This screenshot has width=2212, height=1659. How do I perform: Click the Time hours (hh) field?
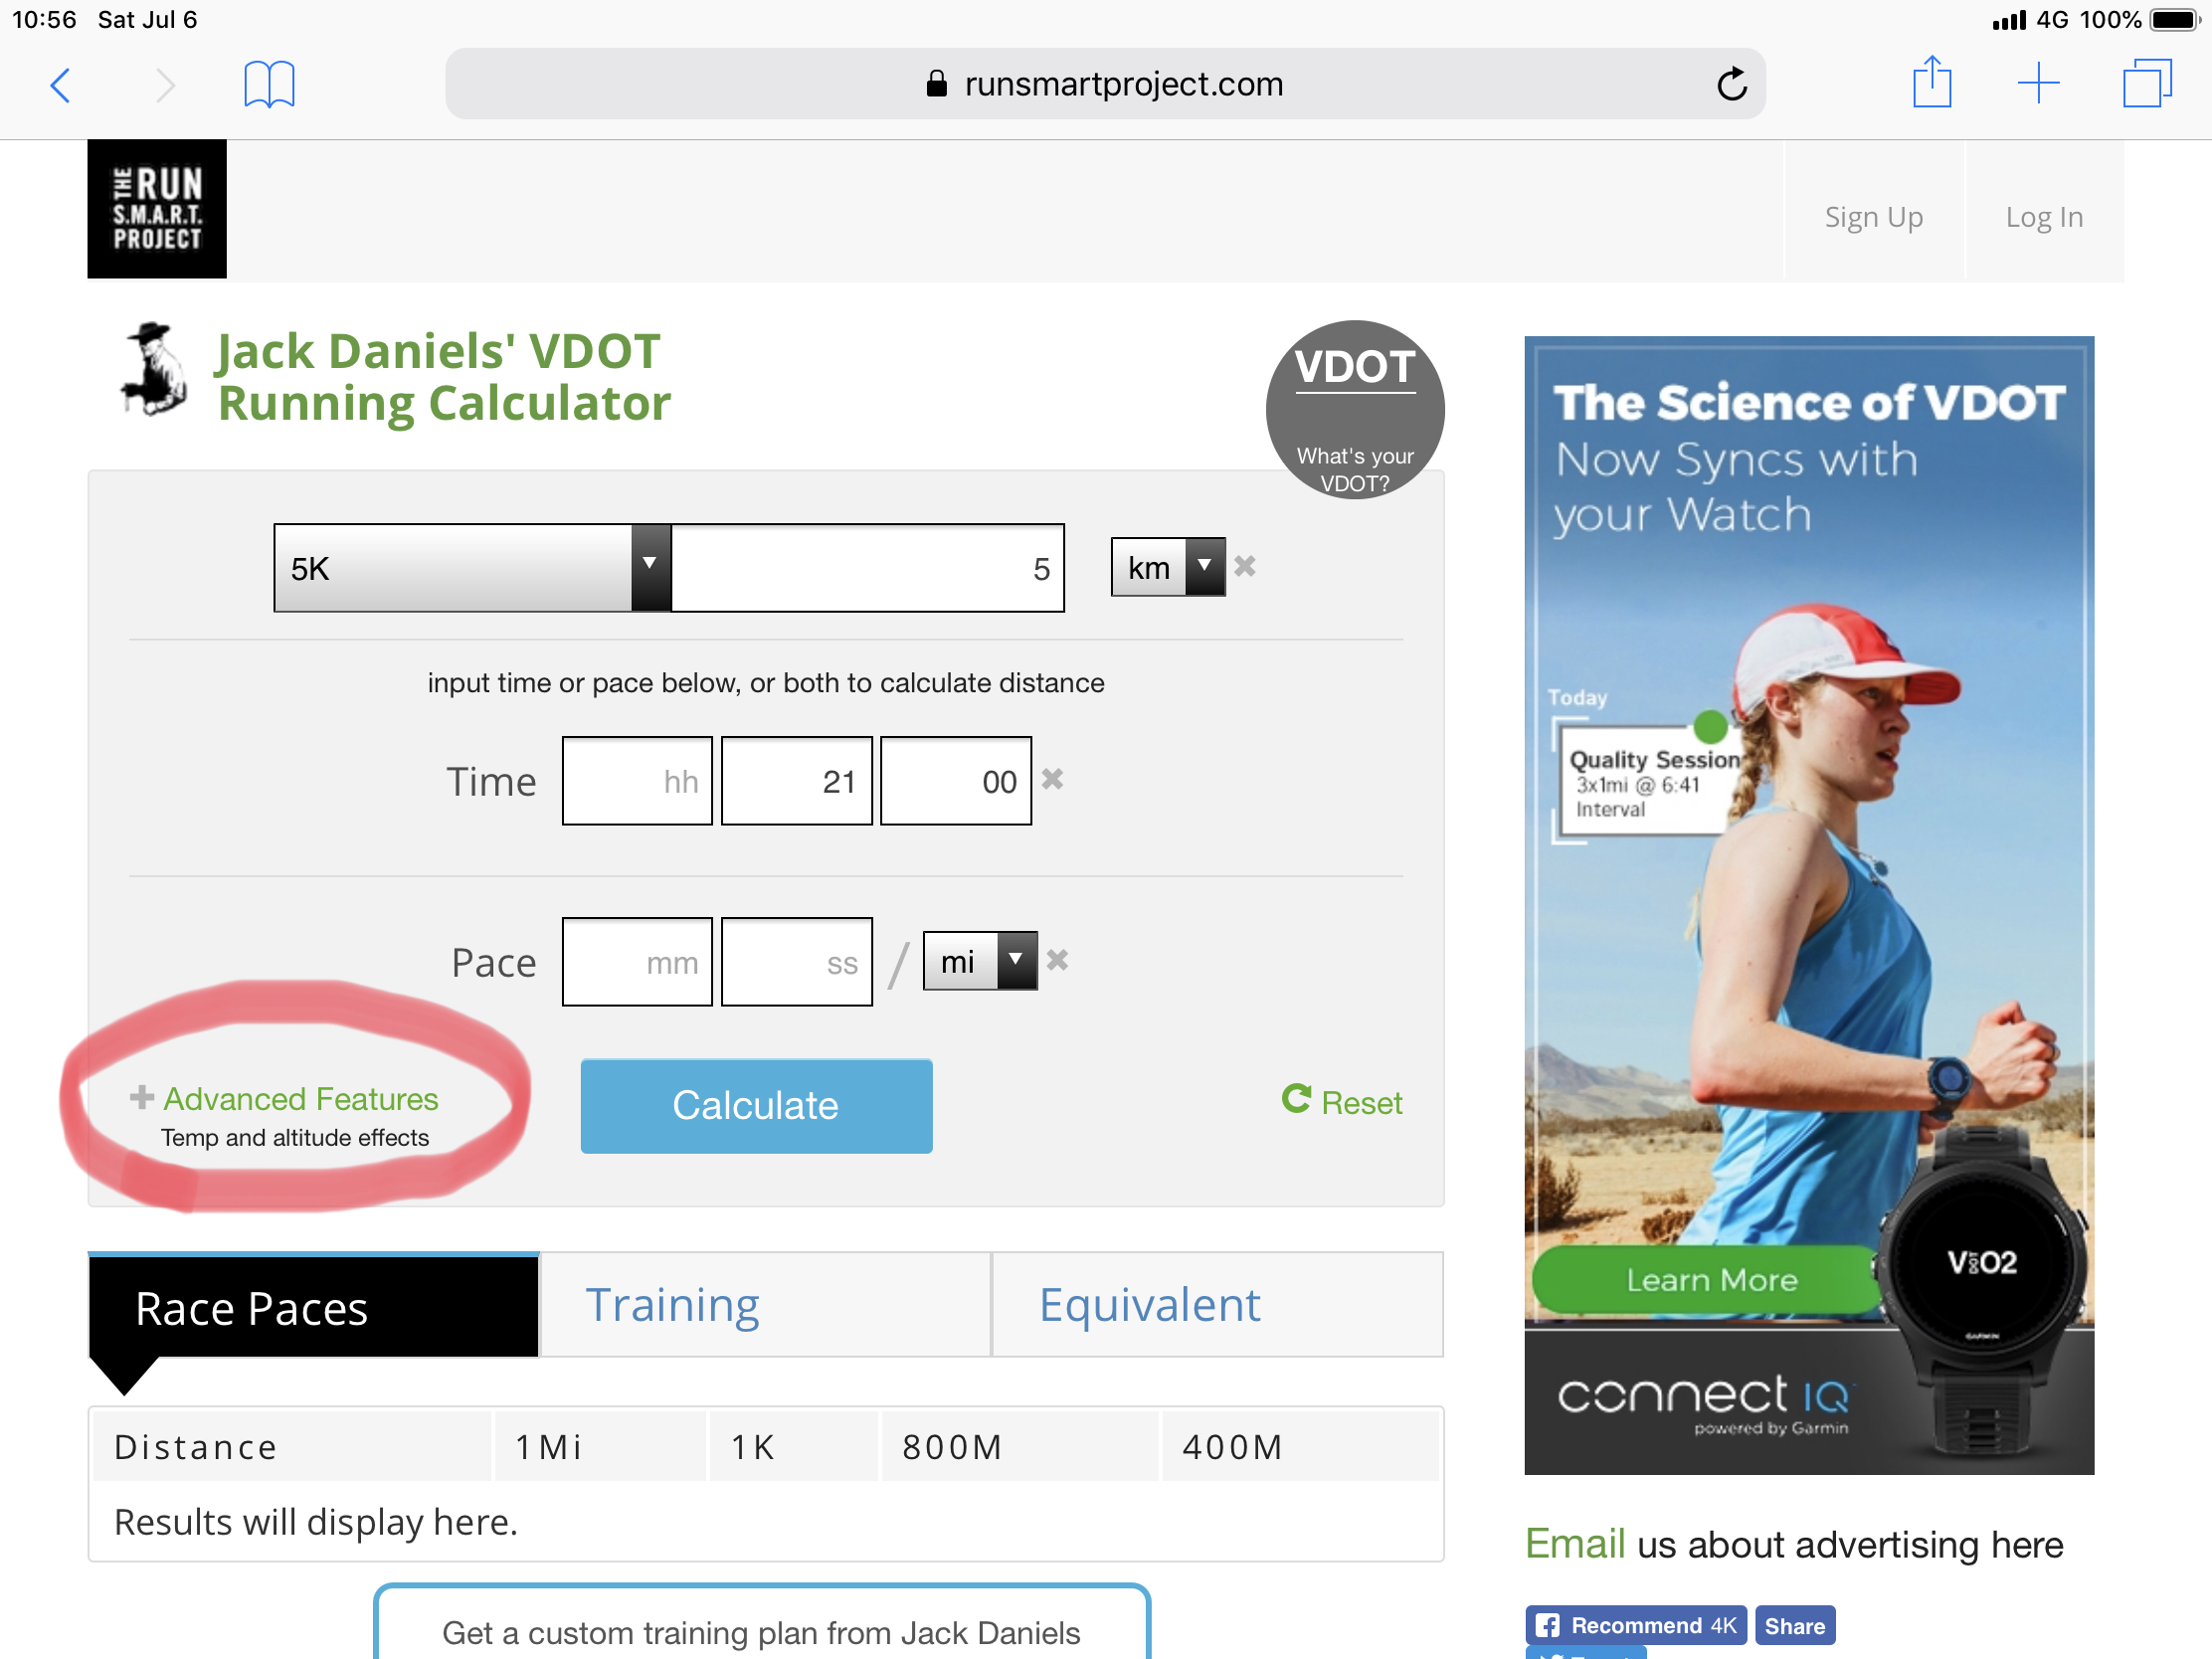tap(637, 781)
